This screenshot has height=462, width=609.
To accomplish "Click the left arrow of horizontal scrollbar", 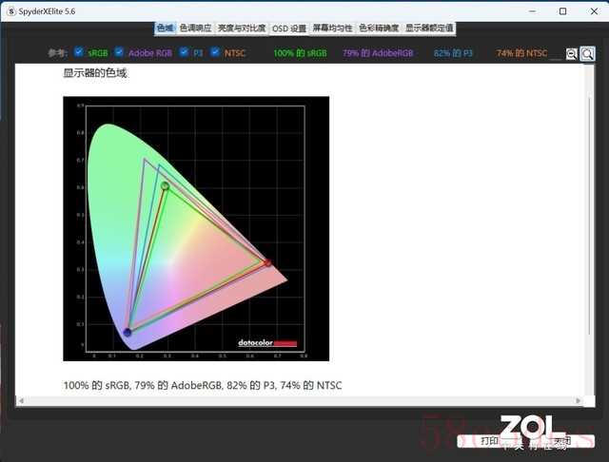I will pyautogui.click(x=21, y=400).
